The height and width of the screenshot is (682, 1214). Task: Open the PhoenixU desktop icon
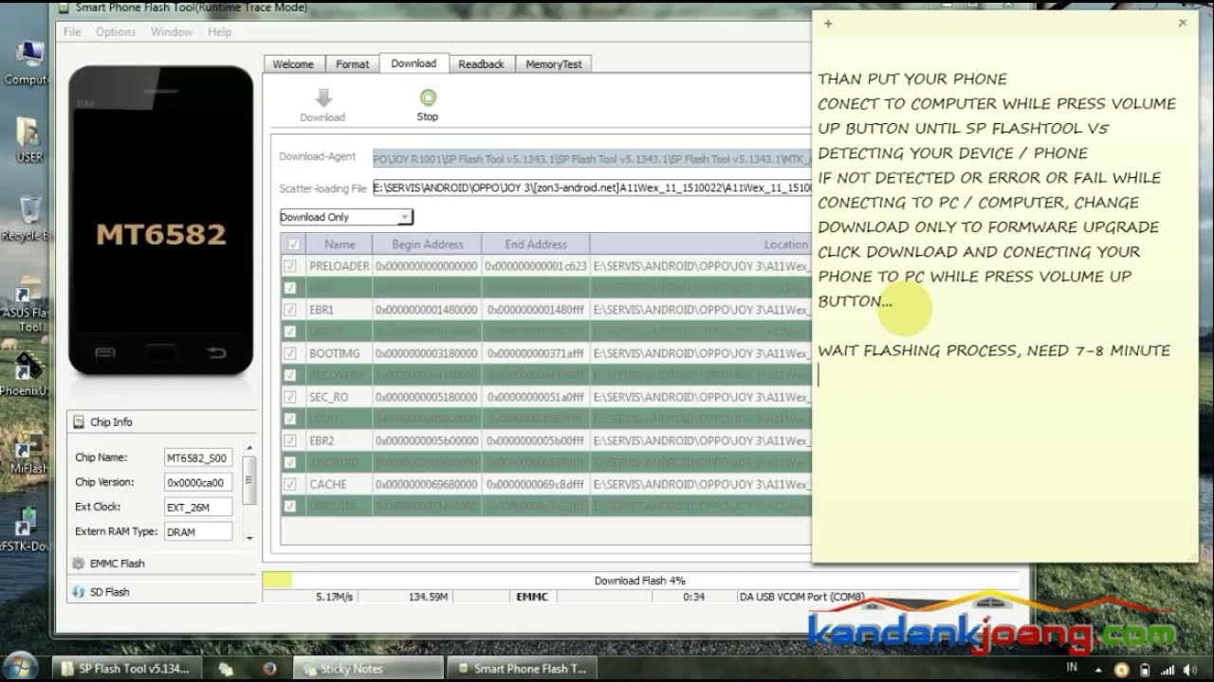point(28,367)
